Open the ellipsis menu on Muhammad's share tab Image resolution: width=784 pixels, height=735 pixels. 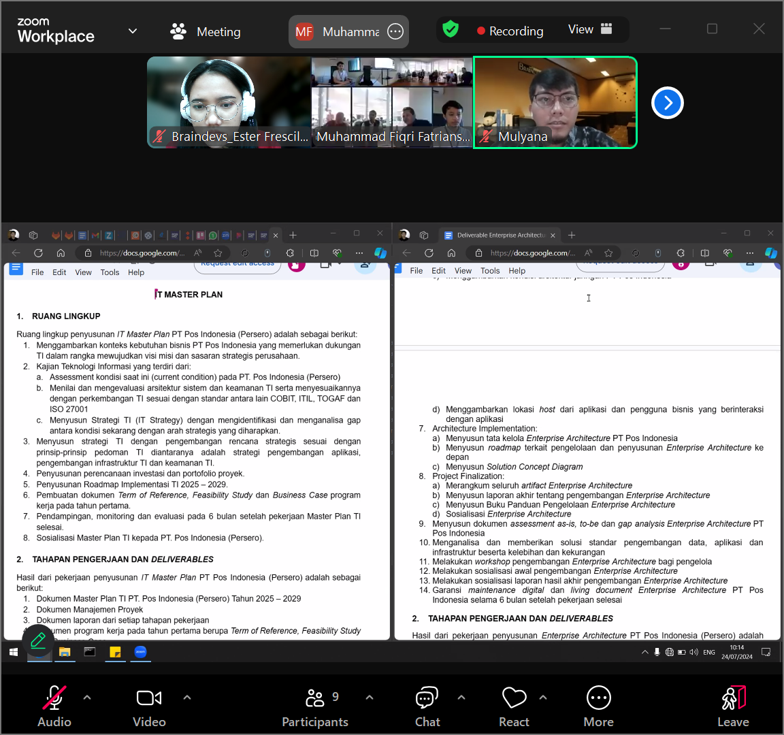click(x=395, y=31)
